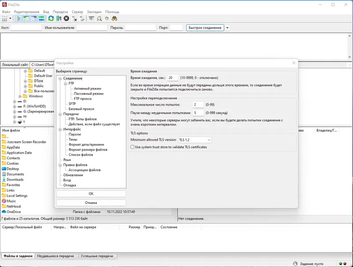
Task: Click the FileZilla logo in title bar
Action: coord(4,4)
